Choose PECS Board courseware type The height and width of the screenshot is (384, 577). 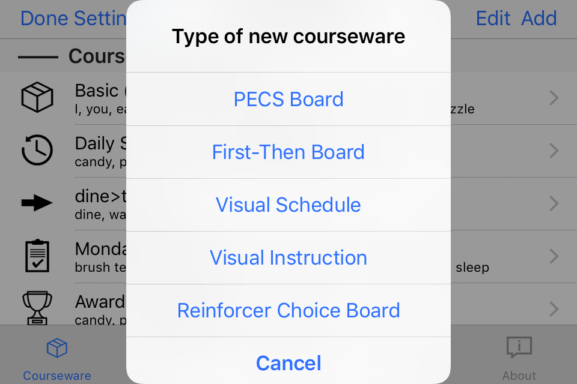[x=288, y=99]
